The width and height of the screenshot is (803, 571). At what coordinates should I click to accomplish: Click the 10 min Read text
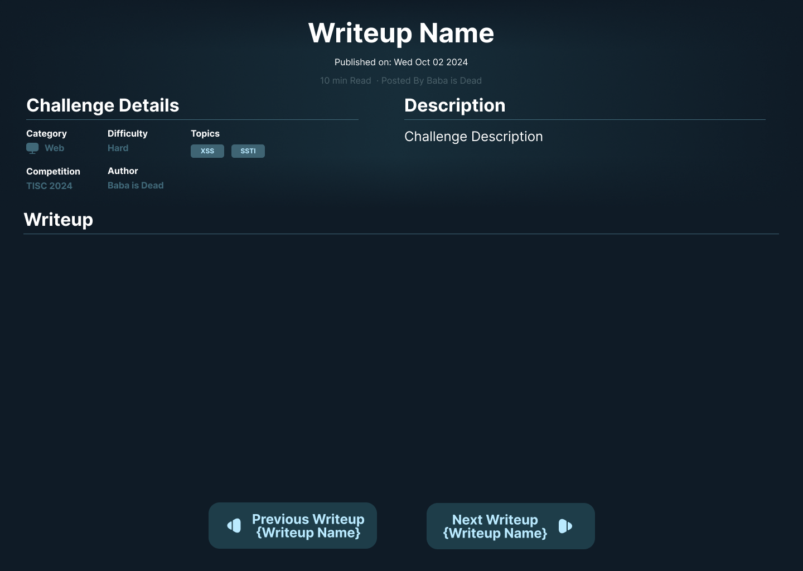[x=345, y=81]
